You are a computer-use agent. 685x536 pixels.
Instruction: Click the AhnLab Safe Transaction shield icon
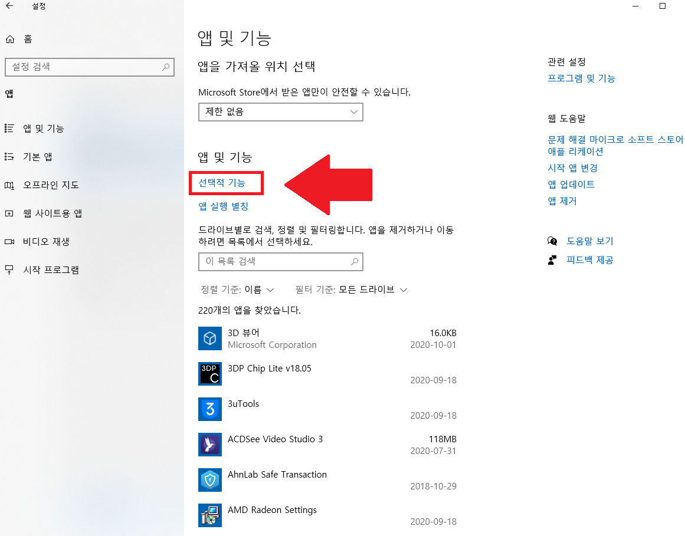210,480
